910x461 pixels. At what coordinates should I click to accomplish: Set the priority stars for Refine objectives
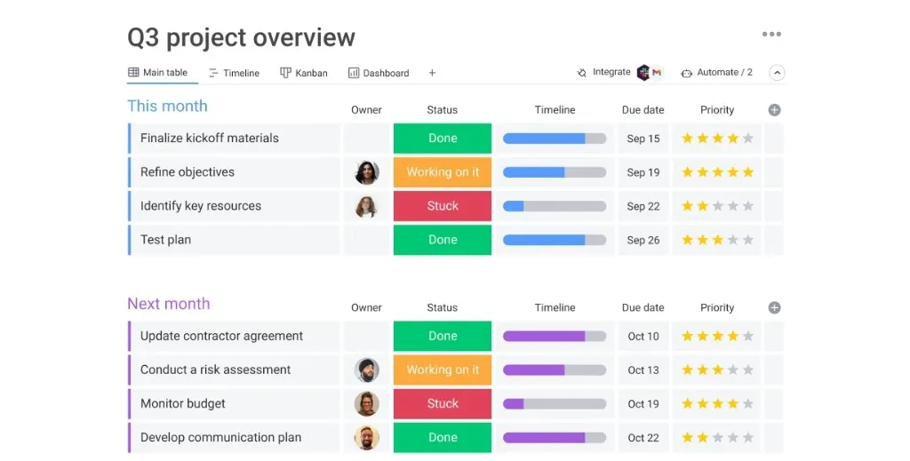[x=717, y=172]
